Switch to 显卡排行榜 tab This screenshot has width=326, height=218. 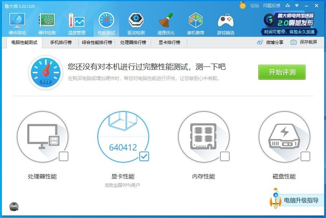(169, 43)
